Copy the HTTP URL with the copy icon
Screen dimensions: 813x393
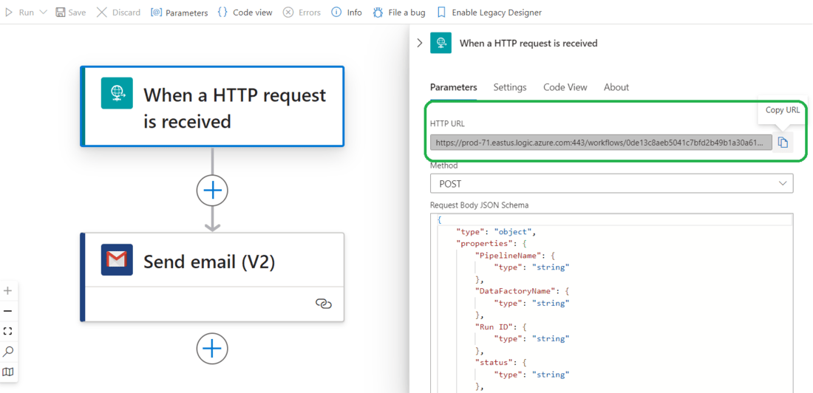point(783,143)
